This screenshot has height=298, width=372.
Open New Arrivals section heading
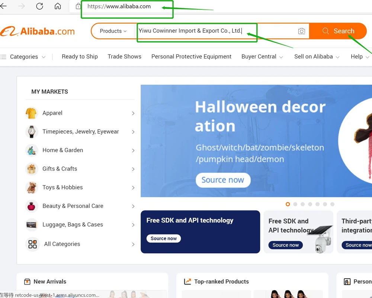(x=50, y=282)
